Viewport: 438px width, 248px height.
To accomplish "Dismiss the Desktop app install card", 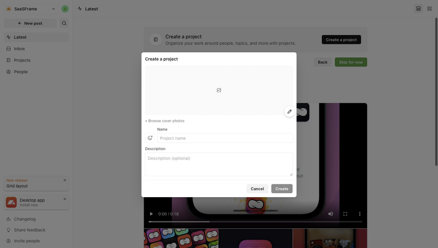I will [65, 199].
